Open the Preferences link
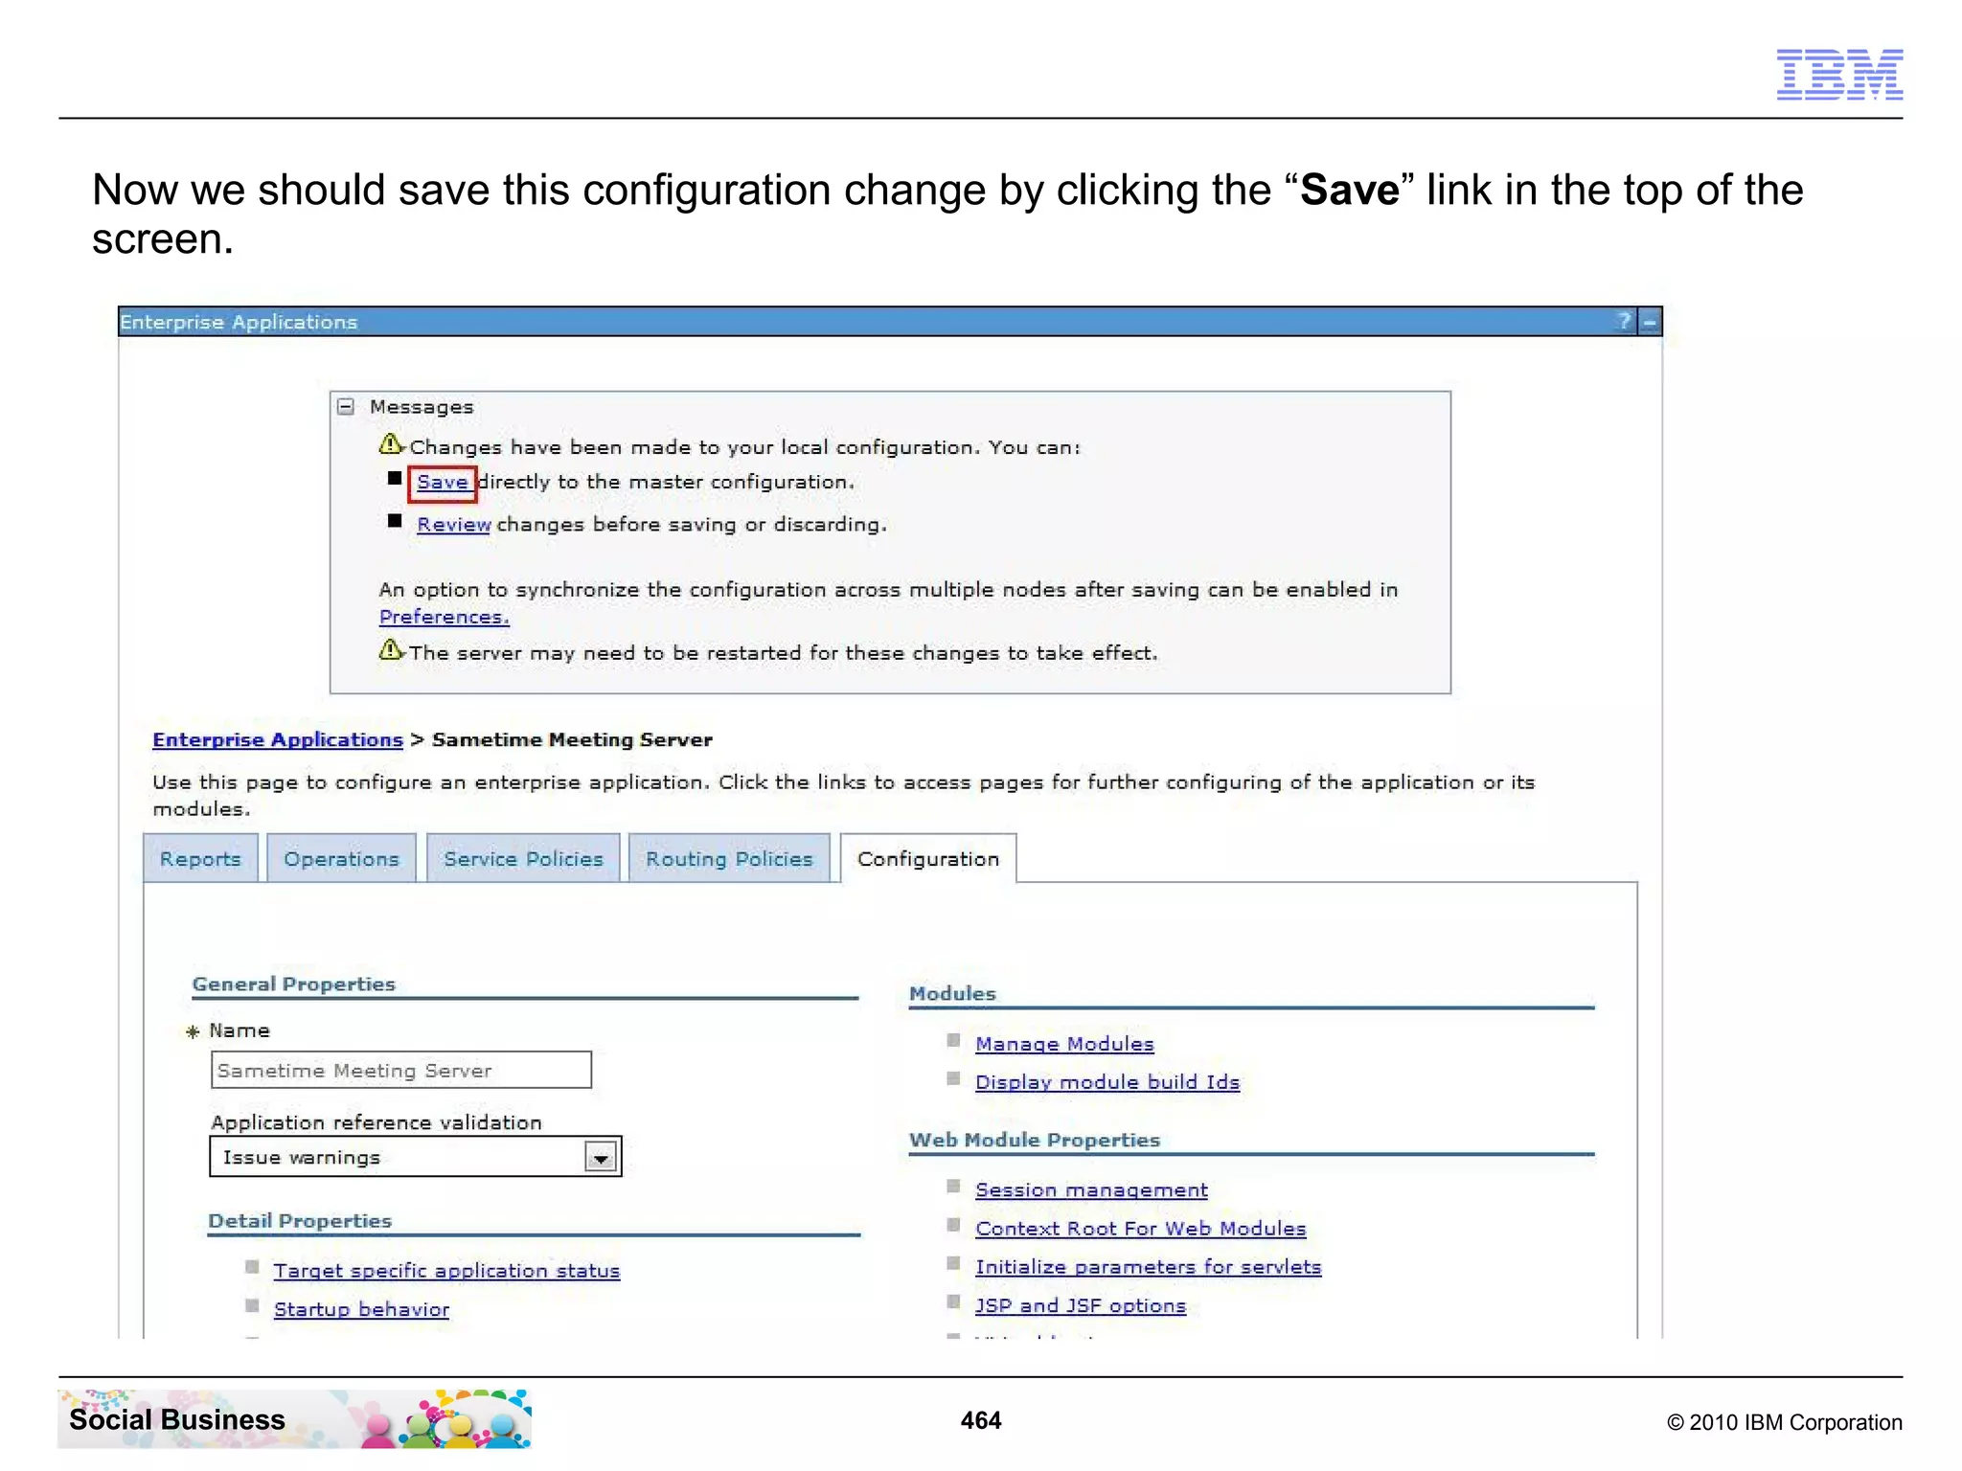The image size is (1962, 1471). pos(445,618)
